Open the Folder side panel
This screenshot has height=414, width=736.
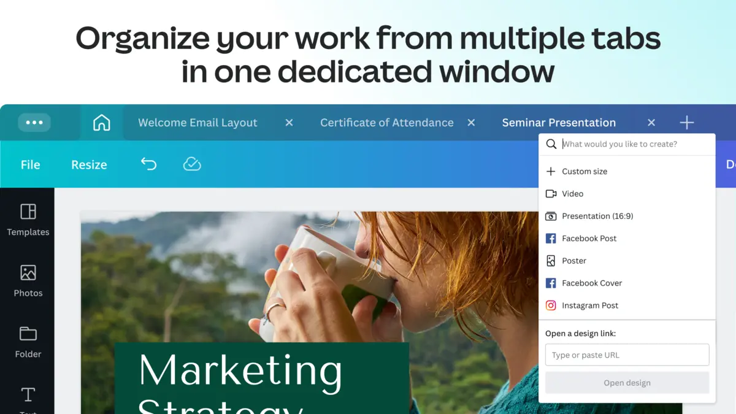click(28, 342)
